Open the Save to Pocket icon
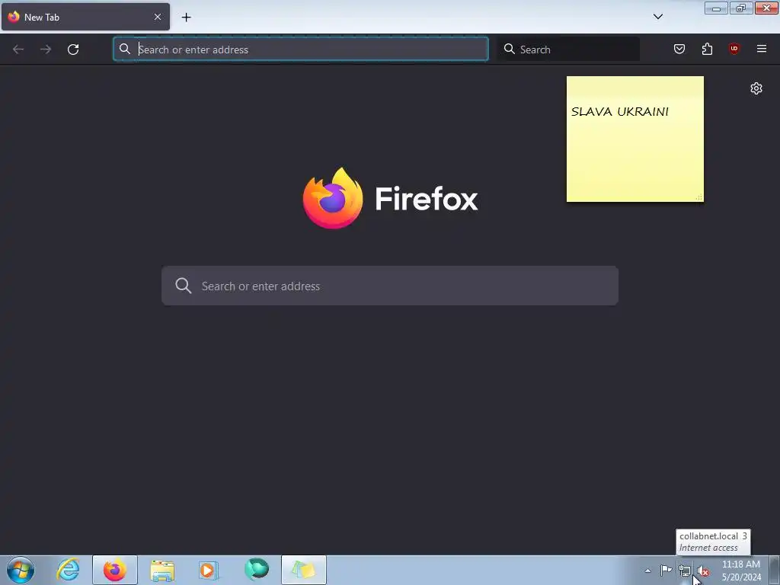Image resolution: width=780 pixels, height=585 pixels. point(679,49)
